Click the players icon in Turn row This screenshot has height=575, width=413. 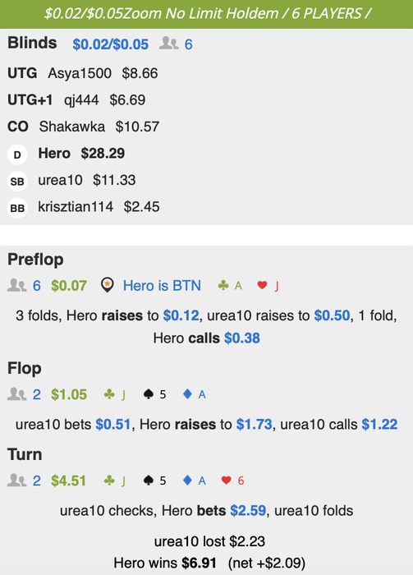point(17,480)
